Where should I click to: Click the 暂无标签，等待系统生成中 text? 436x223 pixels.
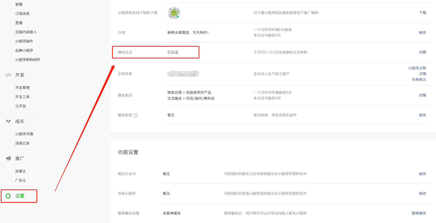pyautogui.click(x=275, y=115)
